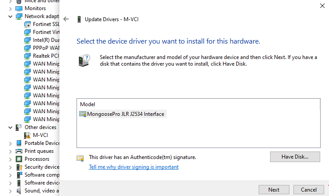Click the Monitors category icon

pos(19,8)
